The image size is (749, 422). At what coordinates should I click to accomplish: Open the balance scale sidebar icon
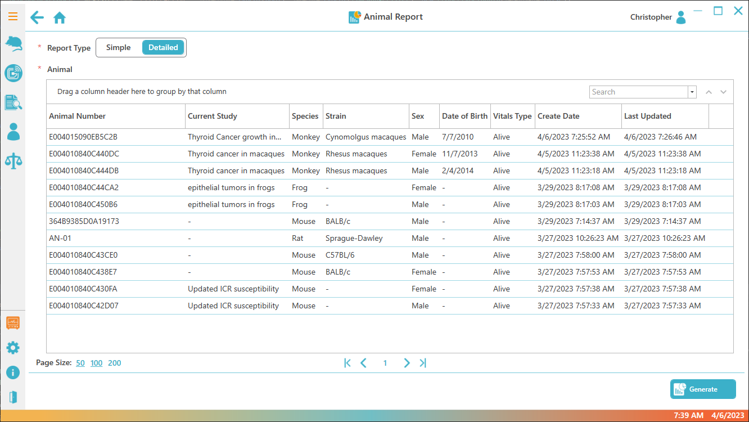(13, 161)
